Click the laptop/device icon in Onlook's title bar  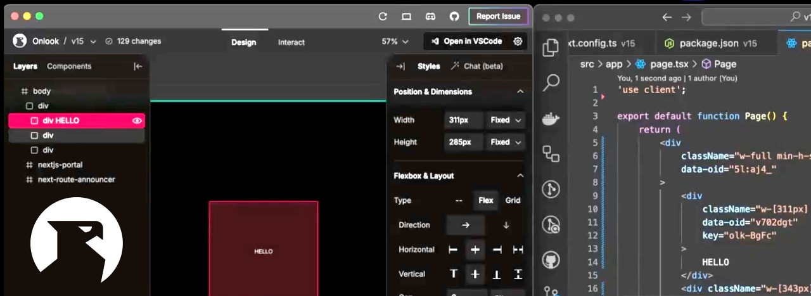point(407,16)
